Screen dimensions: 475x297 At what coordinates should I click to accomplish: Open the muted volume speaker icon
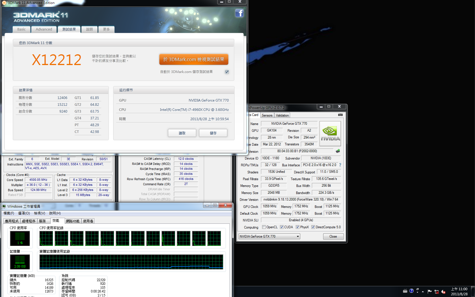(x=443, y=292)
